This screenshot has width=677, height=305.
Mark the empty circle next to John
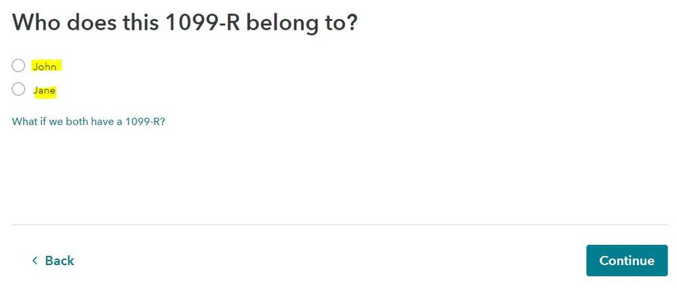(x=18, y=66)
